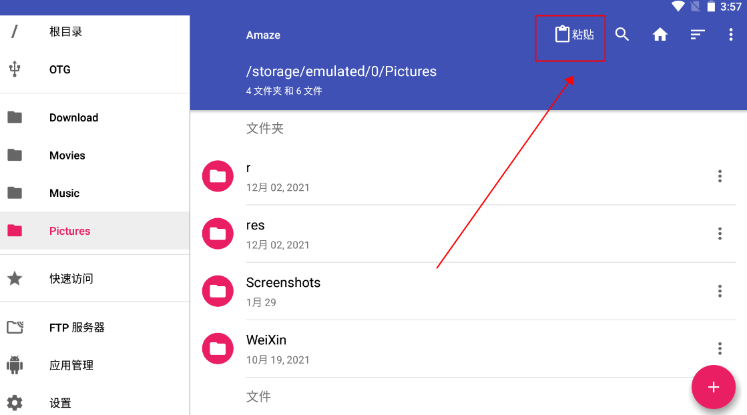Navigate to Movies in the sidebar
Viewport: 747px width, 415px height.
(x=67, y=155)
